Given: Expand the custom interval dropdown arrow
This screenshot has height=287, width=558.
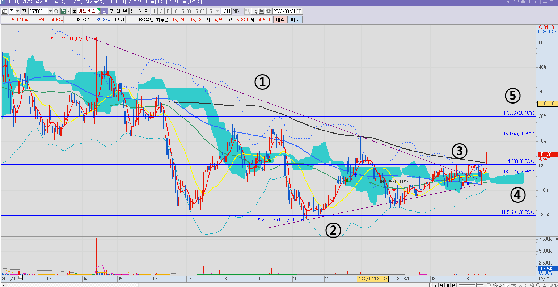Looking at the screenshot, I should click(217, 11).
